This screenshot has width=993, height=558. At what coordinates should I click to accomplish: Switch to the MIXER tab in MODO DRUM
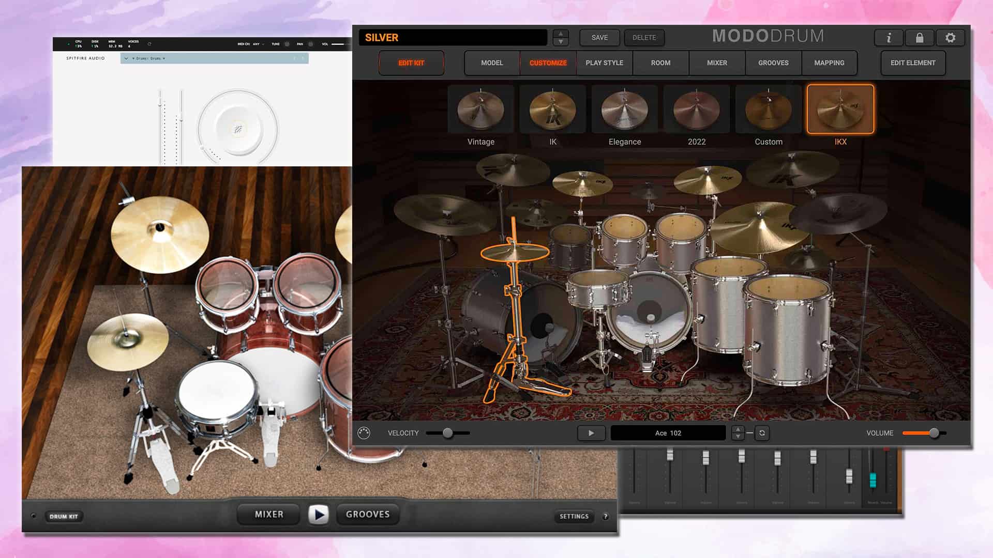(717, 63)
